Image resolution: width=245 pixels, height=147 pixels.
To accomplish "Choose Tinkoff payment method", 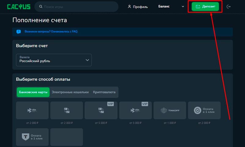I will pos(169,110).
